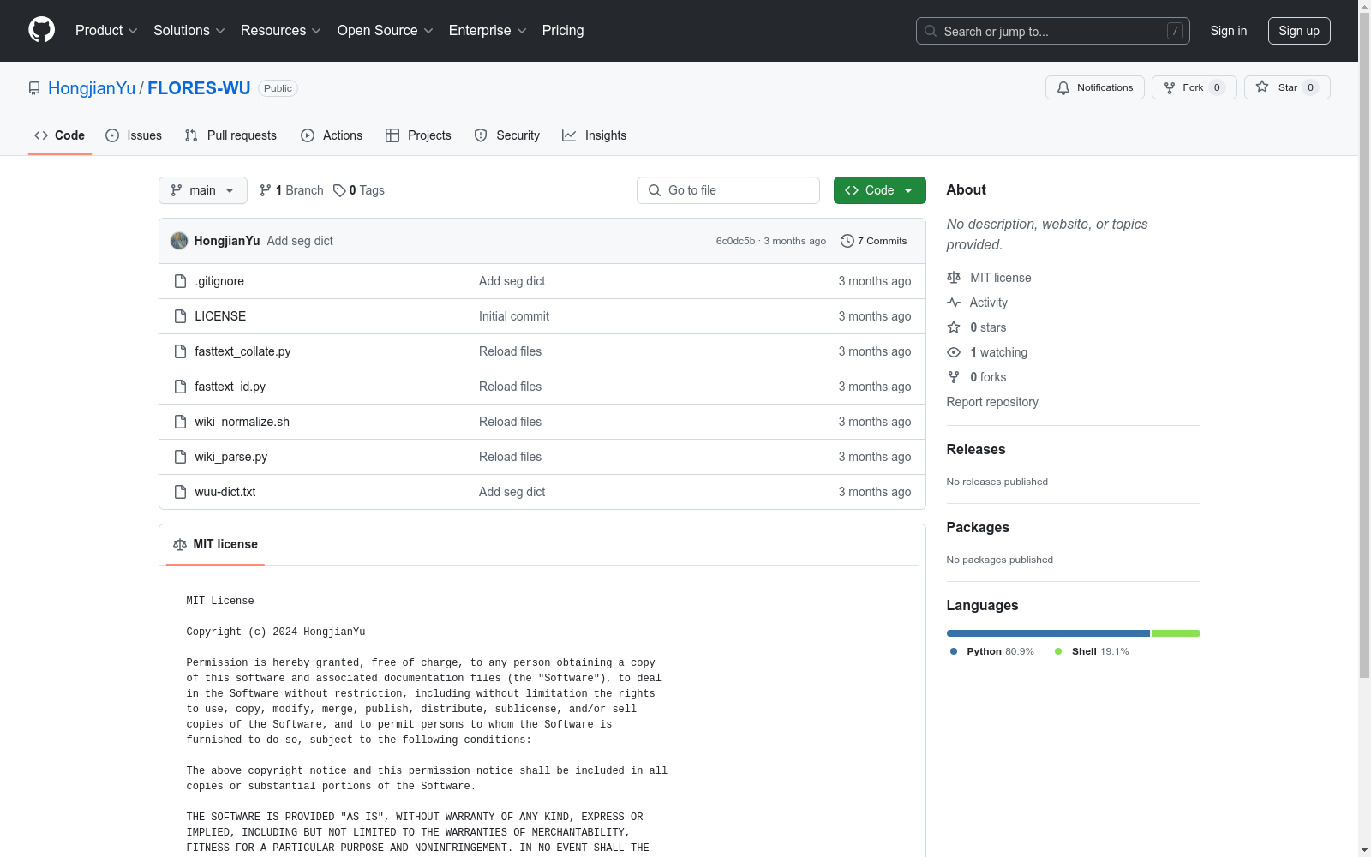Click Report repository link
Image resolution: width=1371 pixels, height=857 pixels.
(x=992, y=402)
